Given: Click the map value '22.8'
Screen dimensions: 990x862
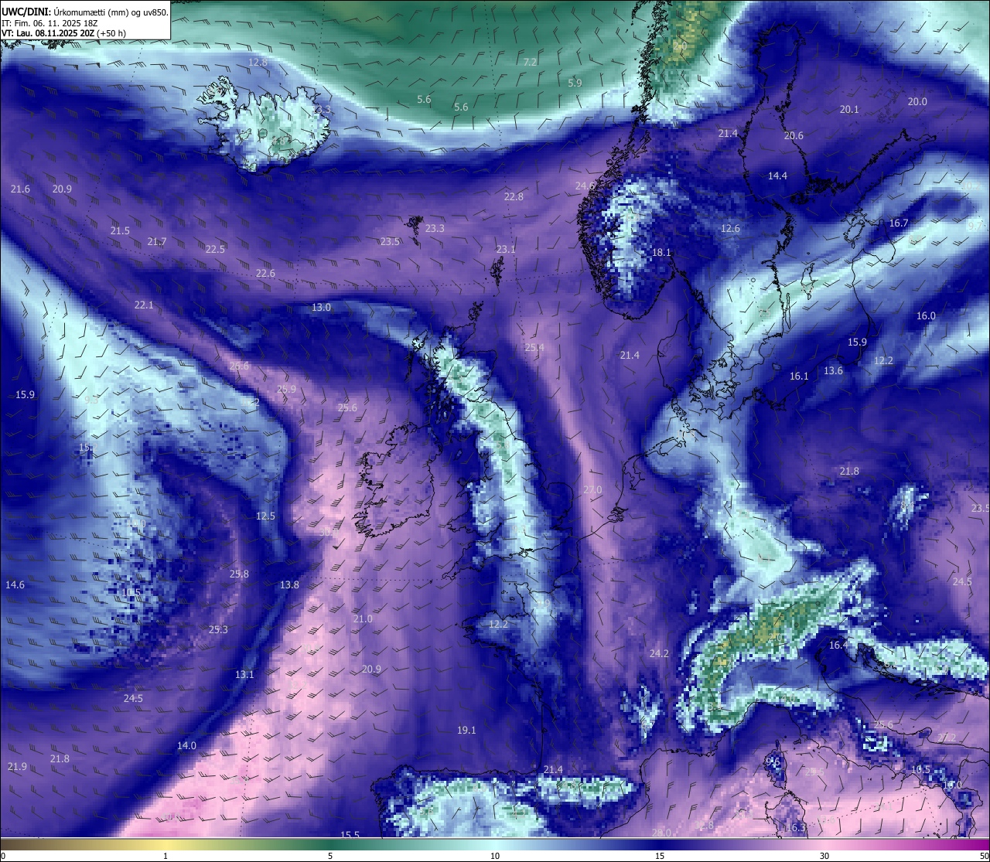Looking at the screenshot, I should point(514,197).
